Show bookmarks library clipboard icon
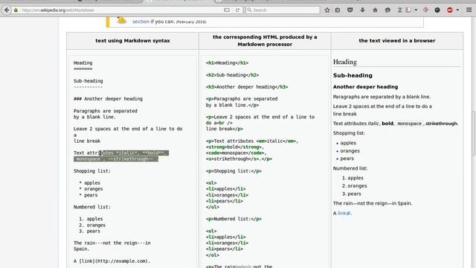Image resolution: width=476 pixels, height=268 pixels. pos(338,10)
